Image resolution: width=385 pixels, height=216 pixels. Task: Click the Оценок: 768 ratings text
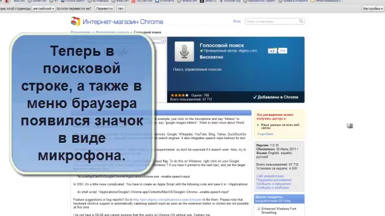(x=200, y=95)
